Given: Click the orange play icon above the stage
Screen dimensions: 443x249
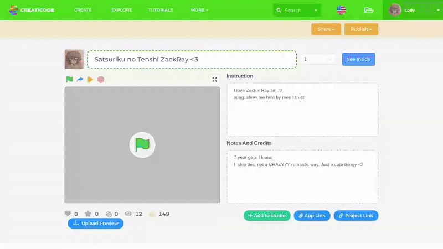Looking at the screenshot, I should click(x=90, y=80).
